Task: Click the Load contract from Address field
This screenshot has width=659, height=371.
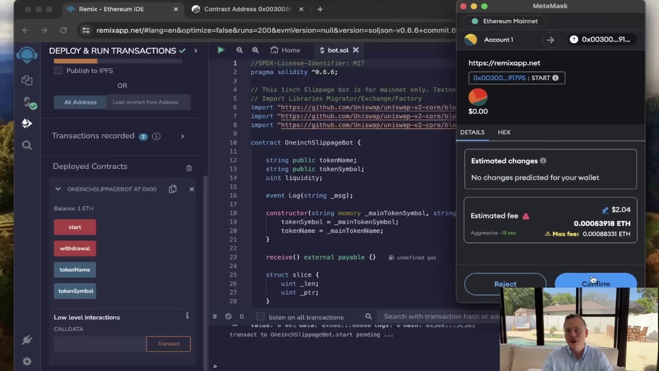Action: [148, 102]
